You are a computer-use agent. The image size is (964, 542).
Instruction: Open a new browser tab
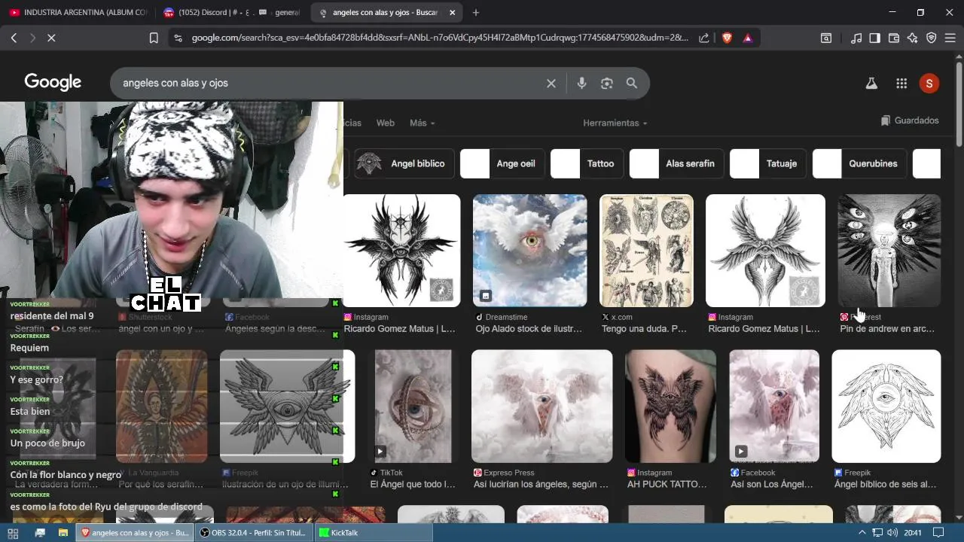click(475, 13)
